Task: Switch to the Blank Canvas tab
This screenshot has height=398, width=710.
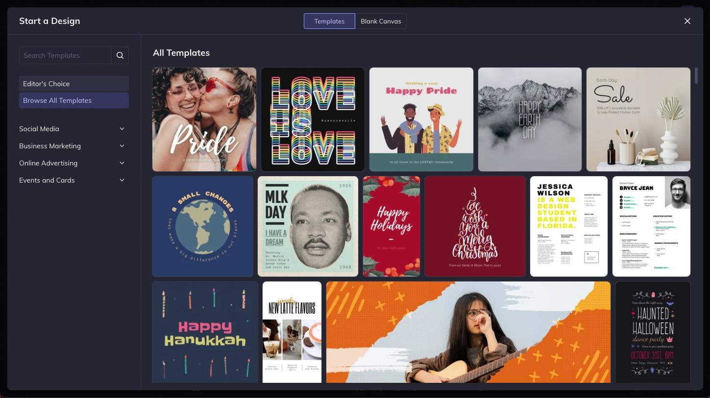Action: tap(381, 21)
